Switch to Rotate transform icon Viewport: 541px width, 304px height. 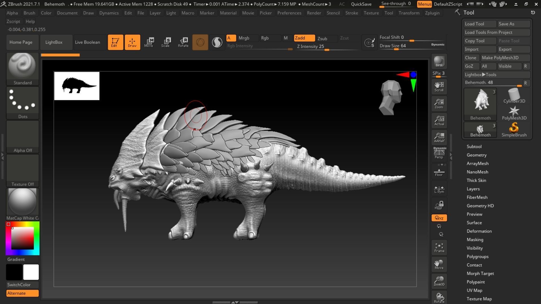183,42
